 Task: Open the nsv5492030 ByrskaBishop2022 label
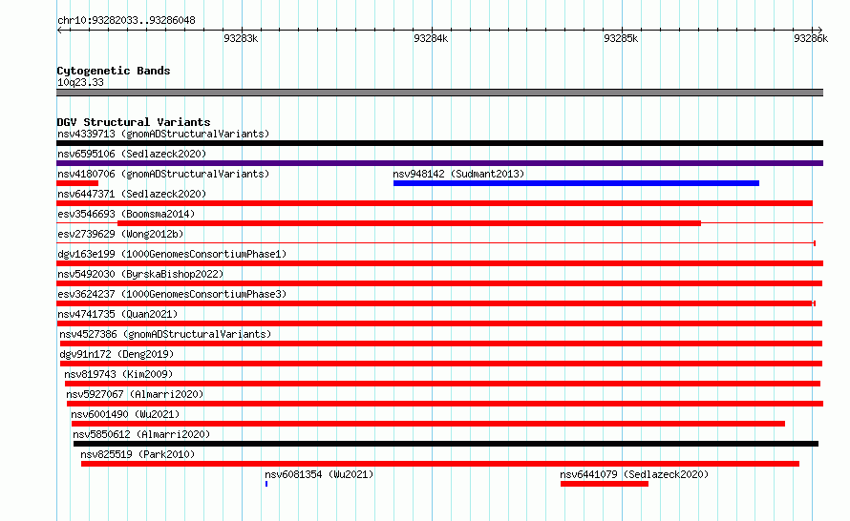point(140,274)
